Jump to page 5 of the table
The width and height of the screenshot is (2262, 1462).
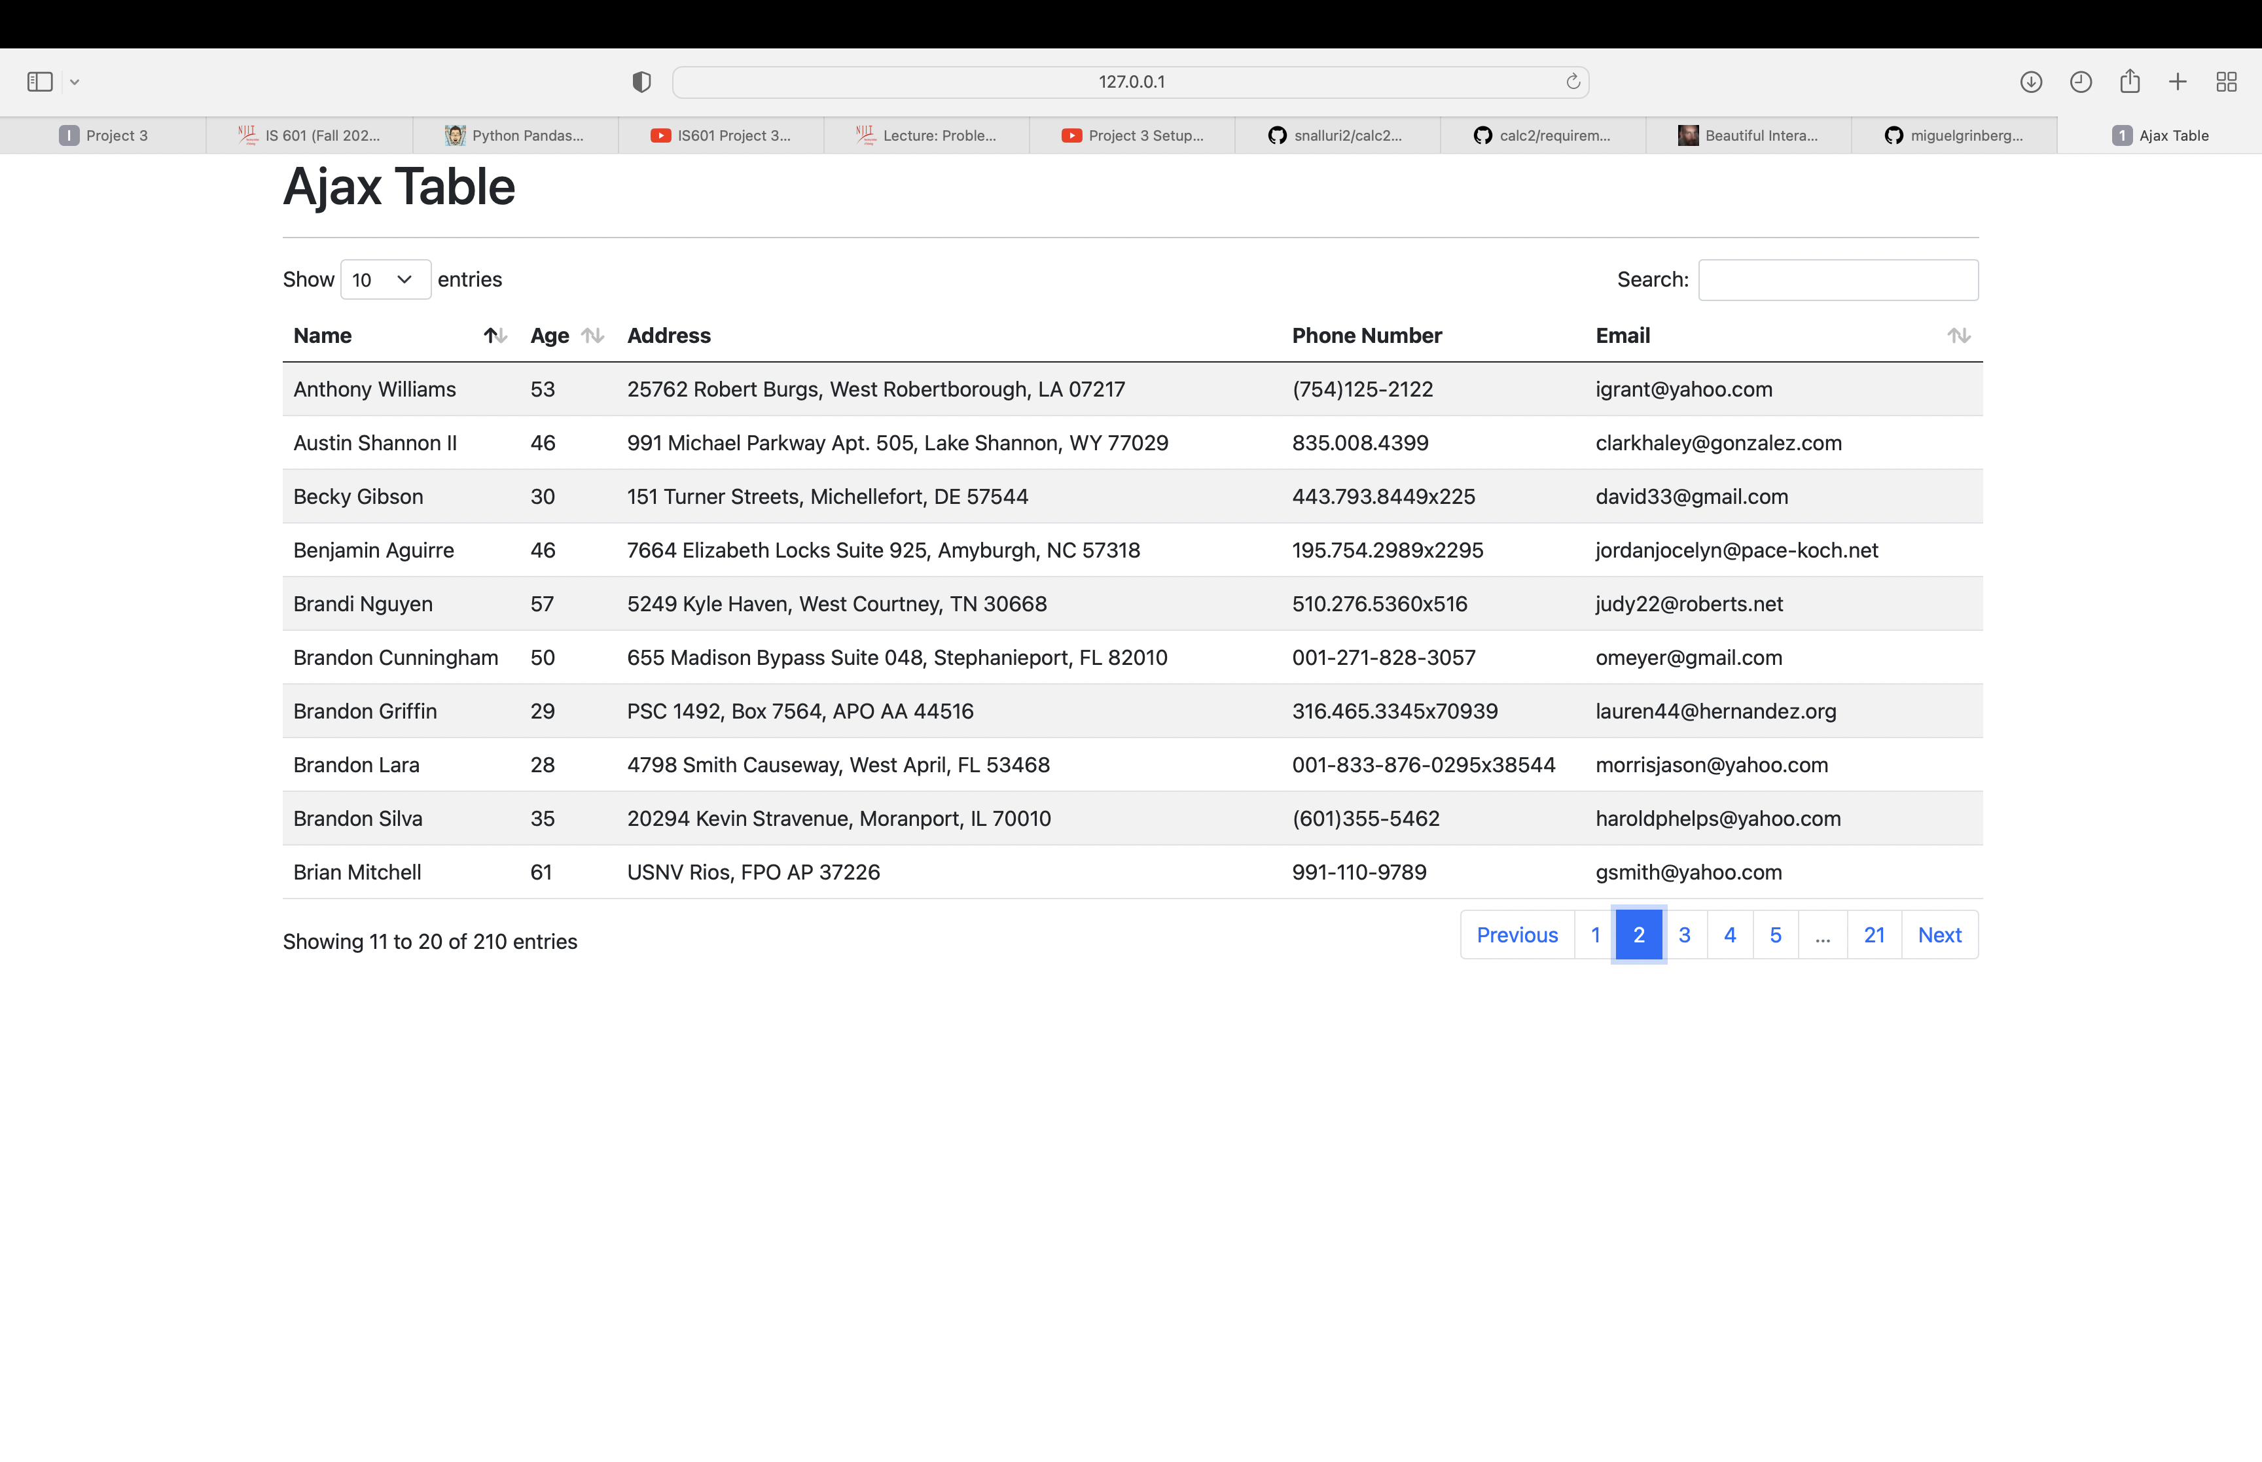pos(1775,934)
